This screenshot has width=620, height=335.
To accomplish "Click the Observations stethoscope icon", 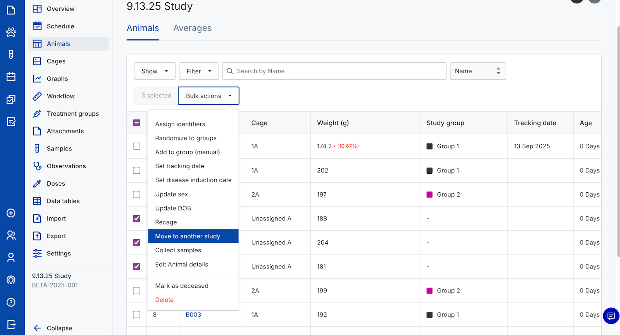I will (x=37, y=166).
